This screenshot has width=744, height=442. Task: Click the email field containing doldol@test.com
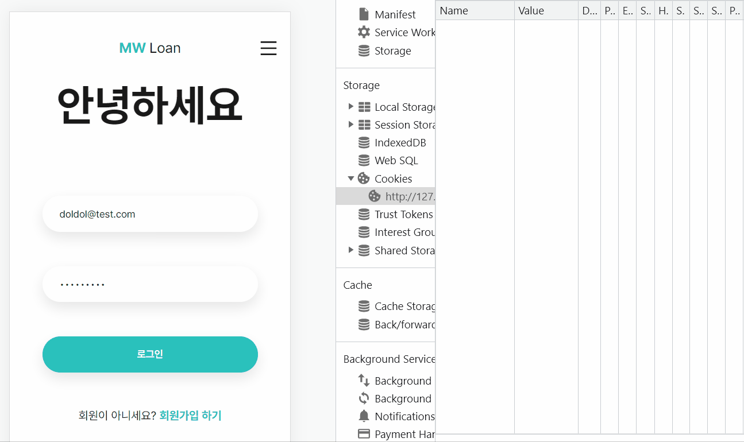click(x=150, y=214)
